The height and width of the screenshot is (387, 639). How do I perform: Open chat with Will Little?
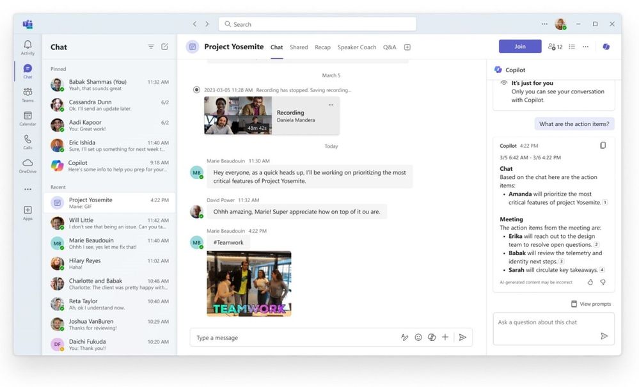point(109,223)
